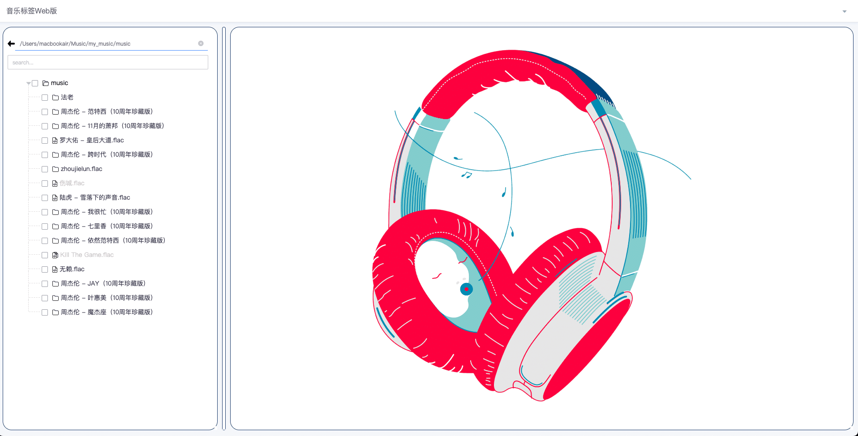
Task: Click file icon of 伤城.flac
Action: [55, 183]
